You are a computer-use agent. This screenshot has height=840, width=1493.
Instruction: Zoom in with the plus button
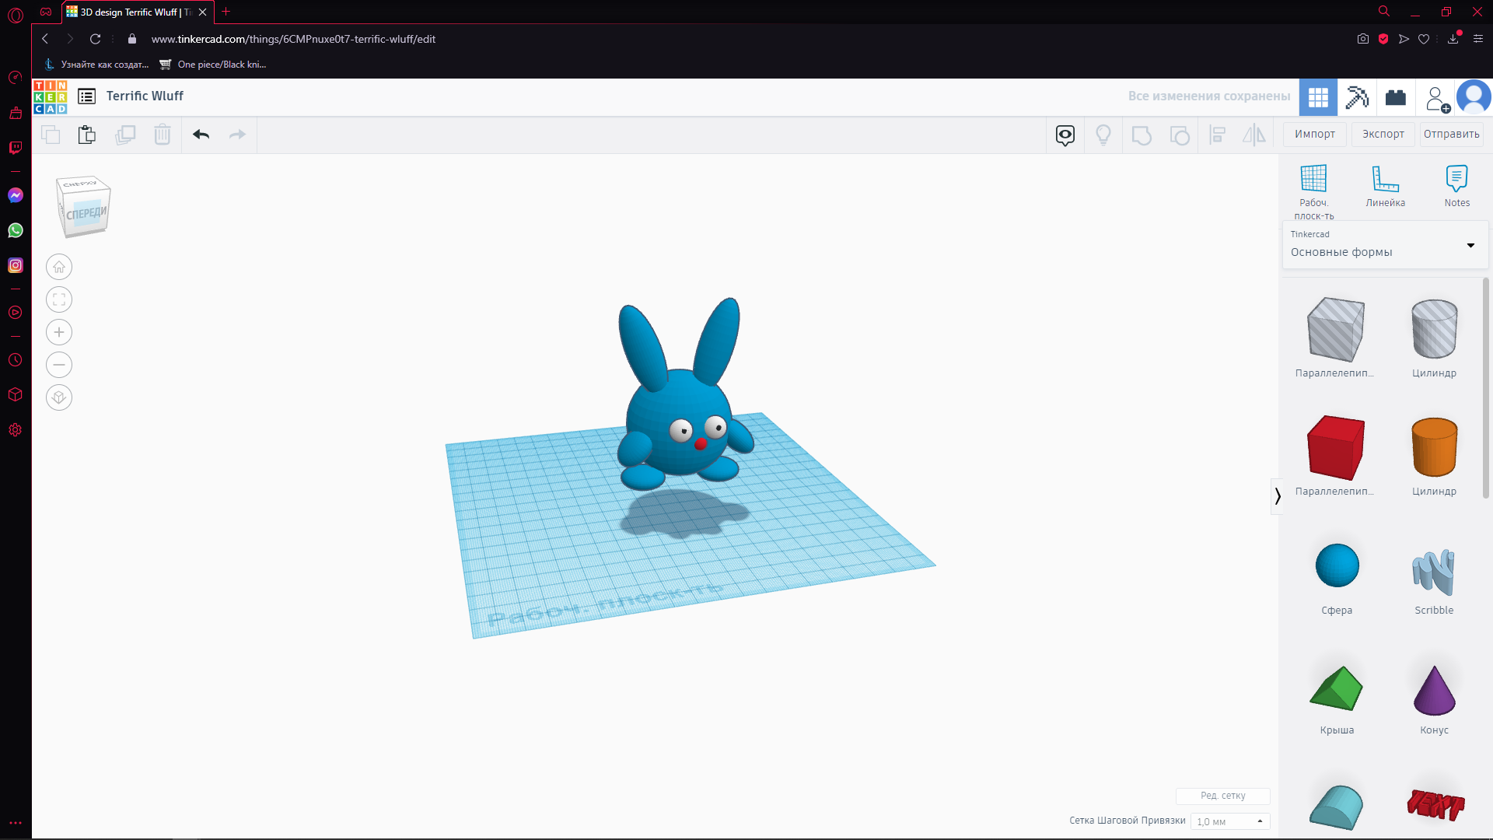pos(59,333)
